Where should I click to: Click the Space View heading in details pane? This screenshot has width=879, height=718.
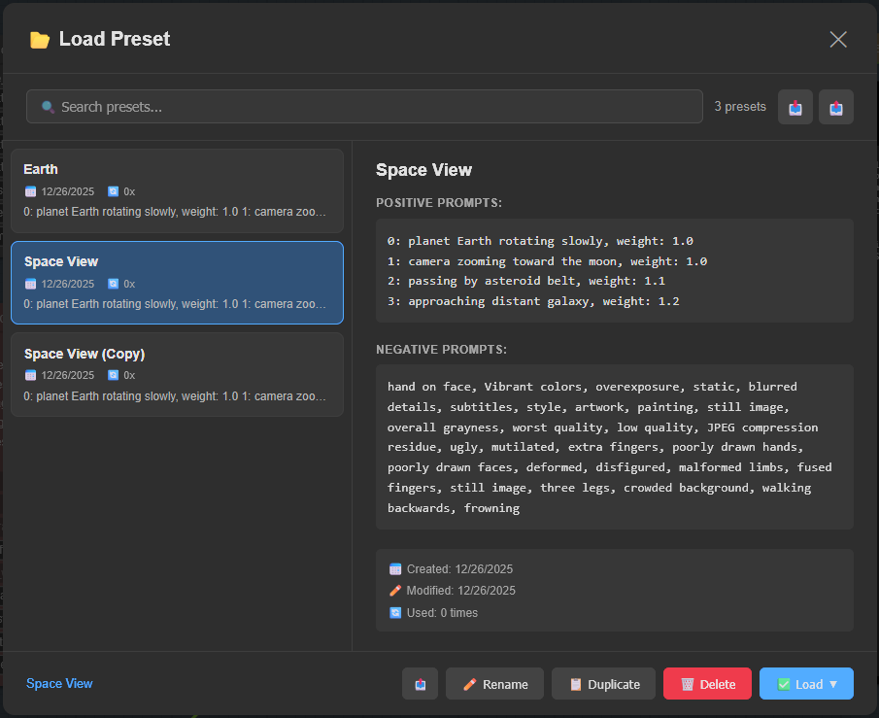[423, 170]
